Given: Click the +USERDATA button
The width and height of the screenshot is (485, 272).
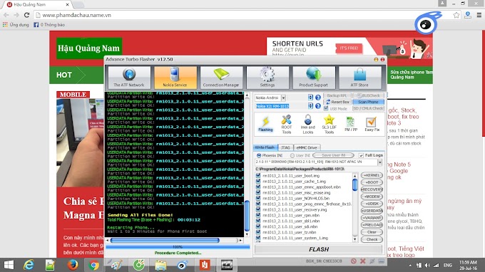Looking at the screenshot, I should click(x=372, y=211).
